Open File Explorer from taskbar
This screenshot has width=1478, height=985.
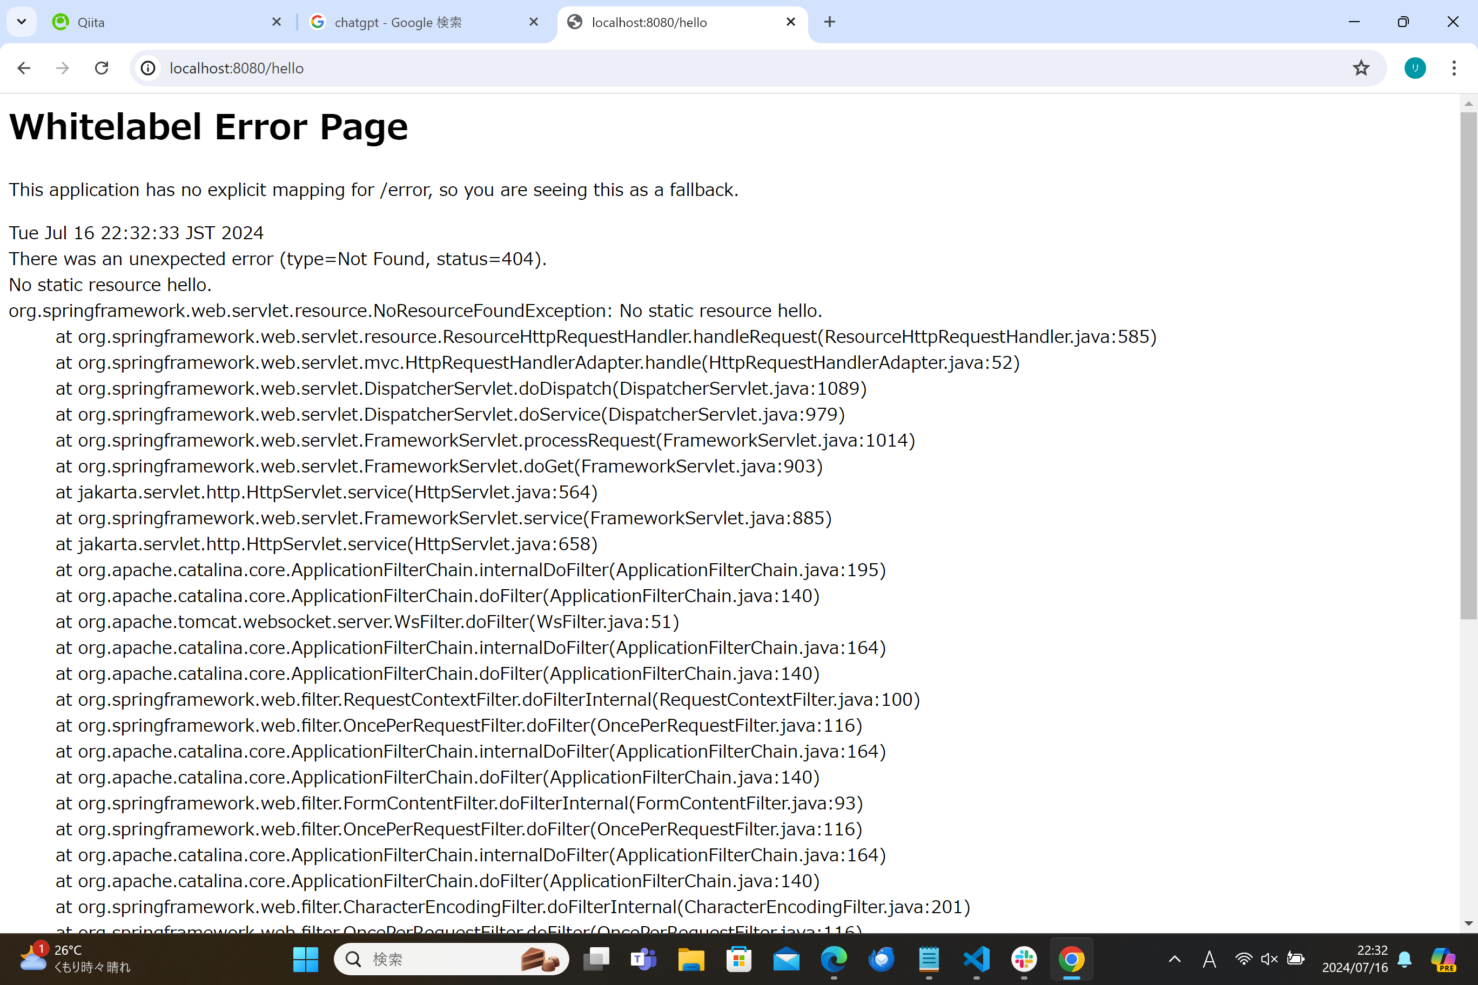pyautogui.click(x=690, y=959)
